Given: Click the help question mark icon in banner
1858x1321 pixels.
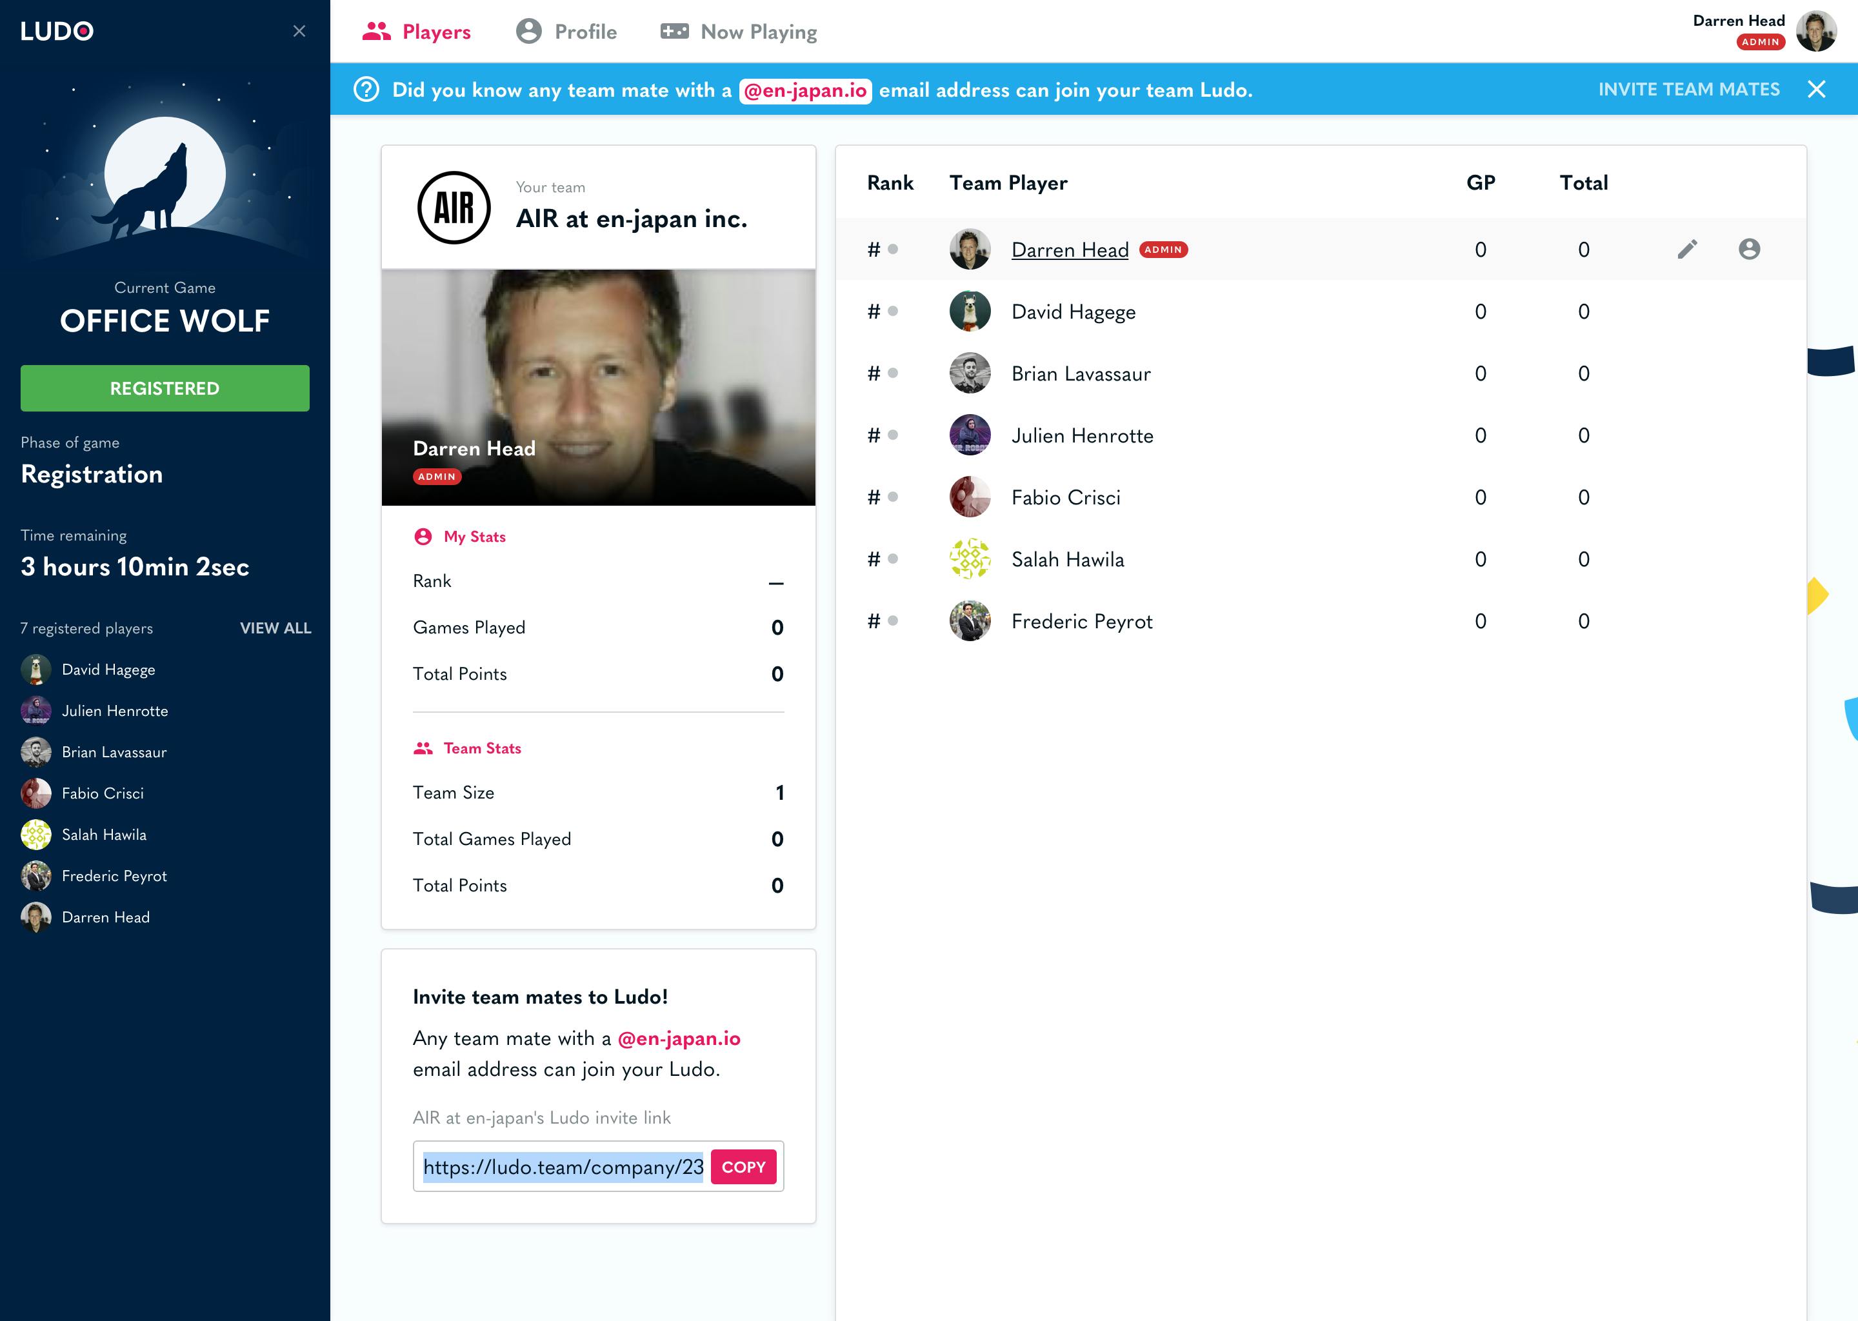Looking at the screenshot, I should (367, 90).
